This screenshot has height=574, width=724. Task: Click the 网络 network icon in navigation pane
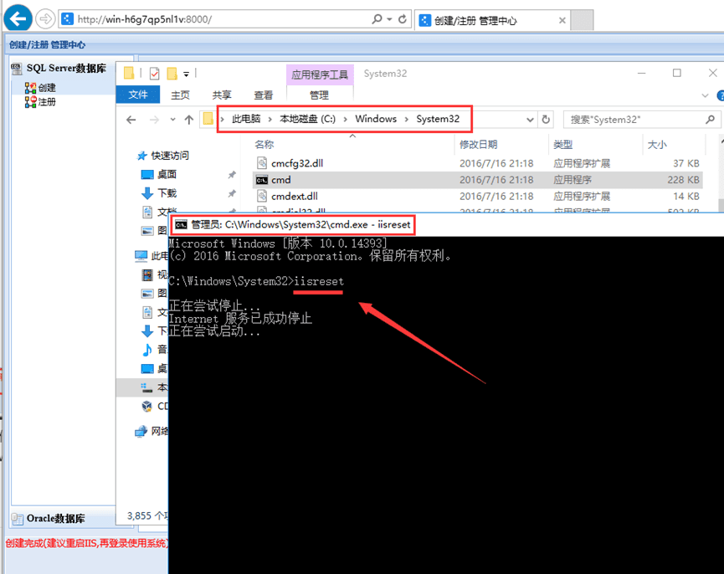[141, 432]
